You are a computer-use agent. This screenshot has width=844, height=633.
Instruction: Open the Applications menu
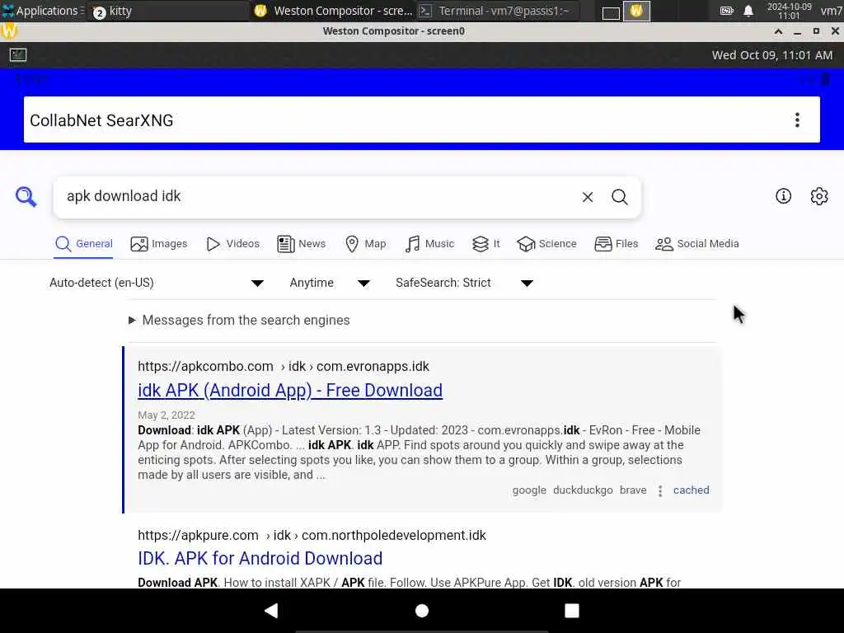(x=42, y=11)
